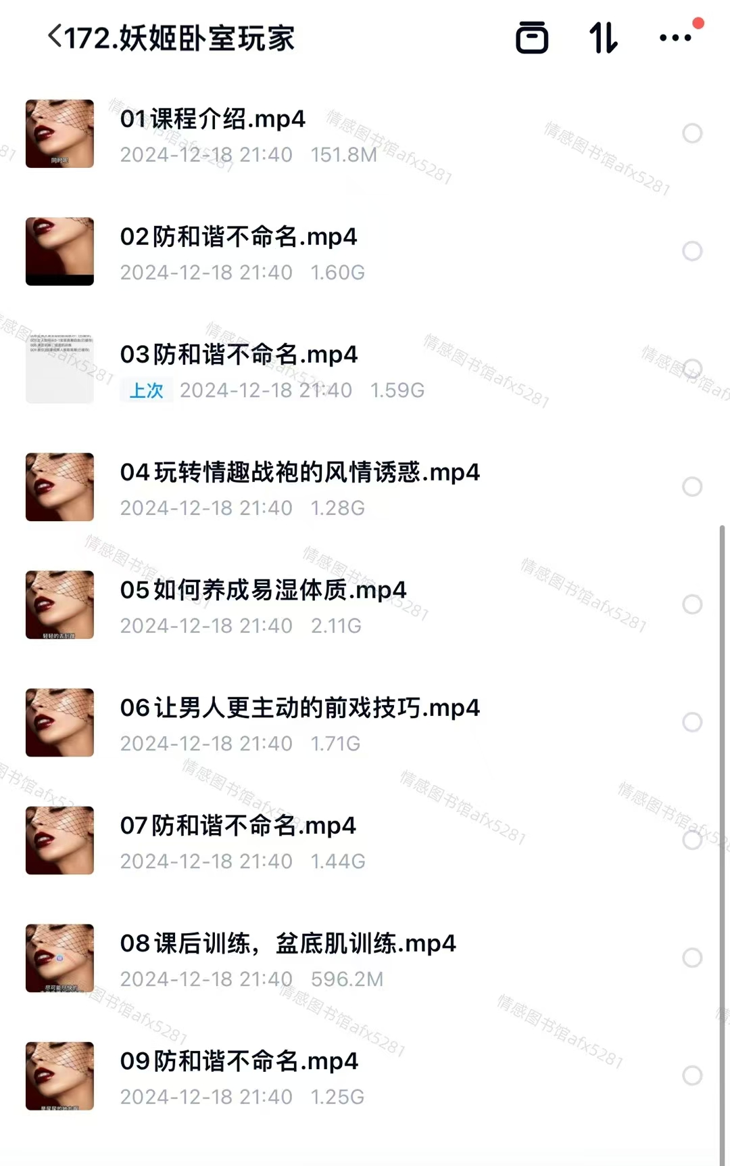Select the radio circle for 04玩转情趣战袍的风情诱惑.mp4
Screen dimensions: 730x1166
pyautogui.click(x=692, y=487)
